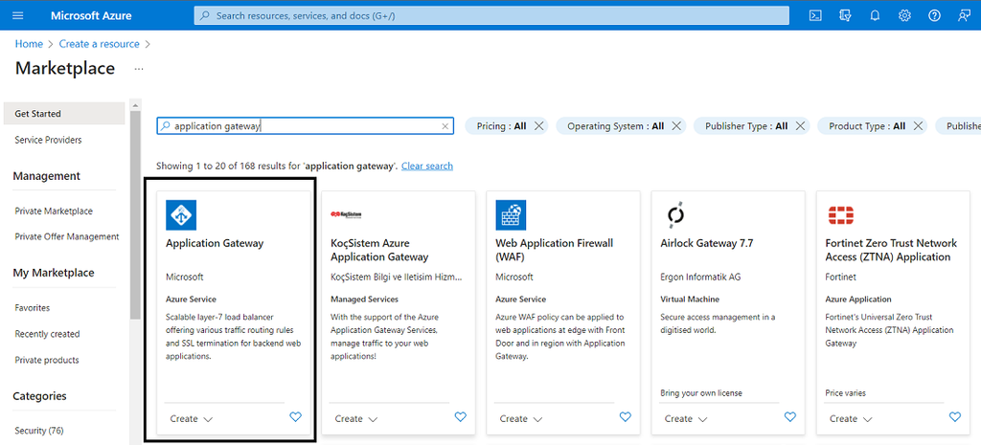Image resolution: width=981 pixels, height=445 pixels.
Task: Remove the Operating System filter
Action: point(676,126)
